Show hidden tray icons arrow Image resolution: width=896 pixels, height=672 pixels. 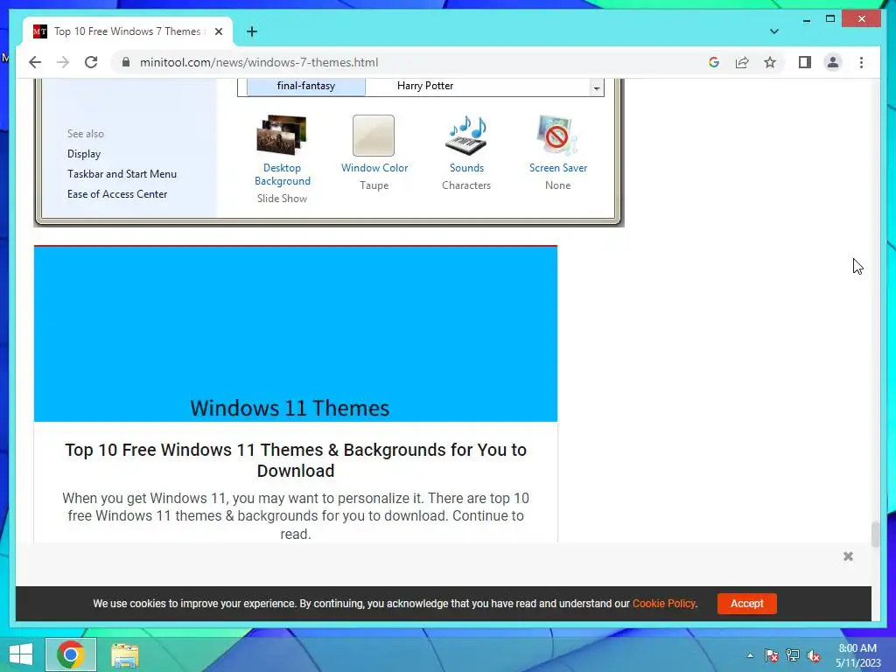coord(750,655)
